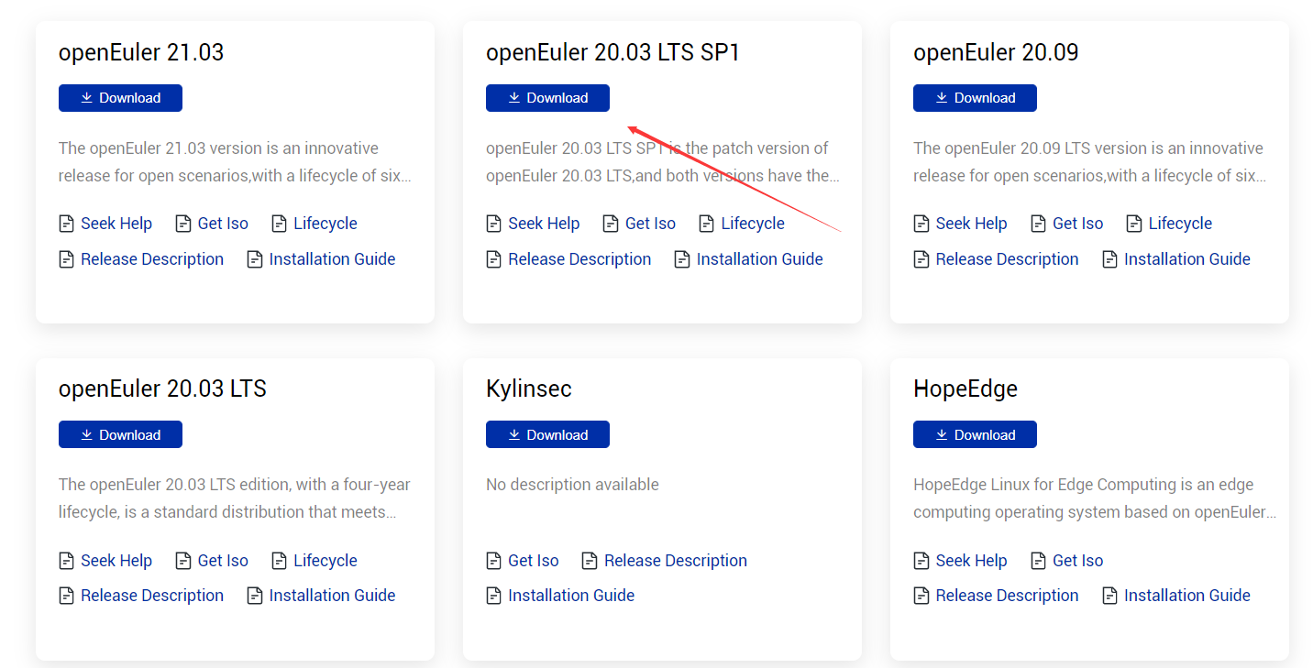Open Release Description for openEuler 21.03
This screenshot has width=1313, height=668.
pos(151,259)
